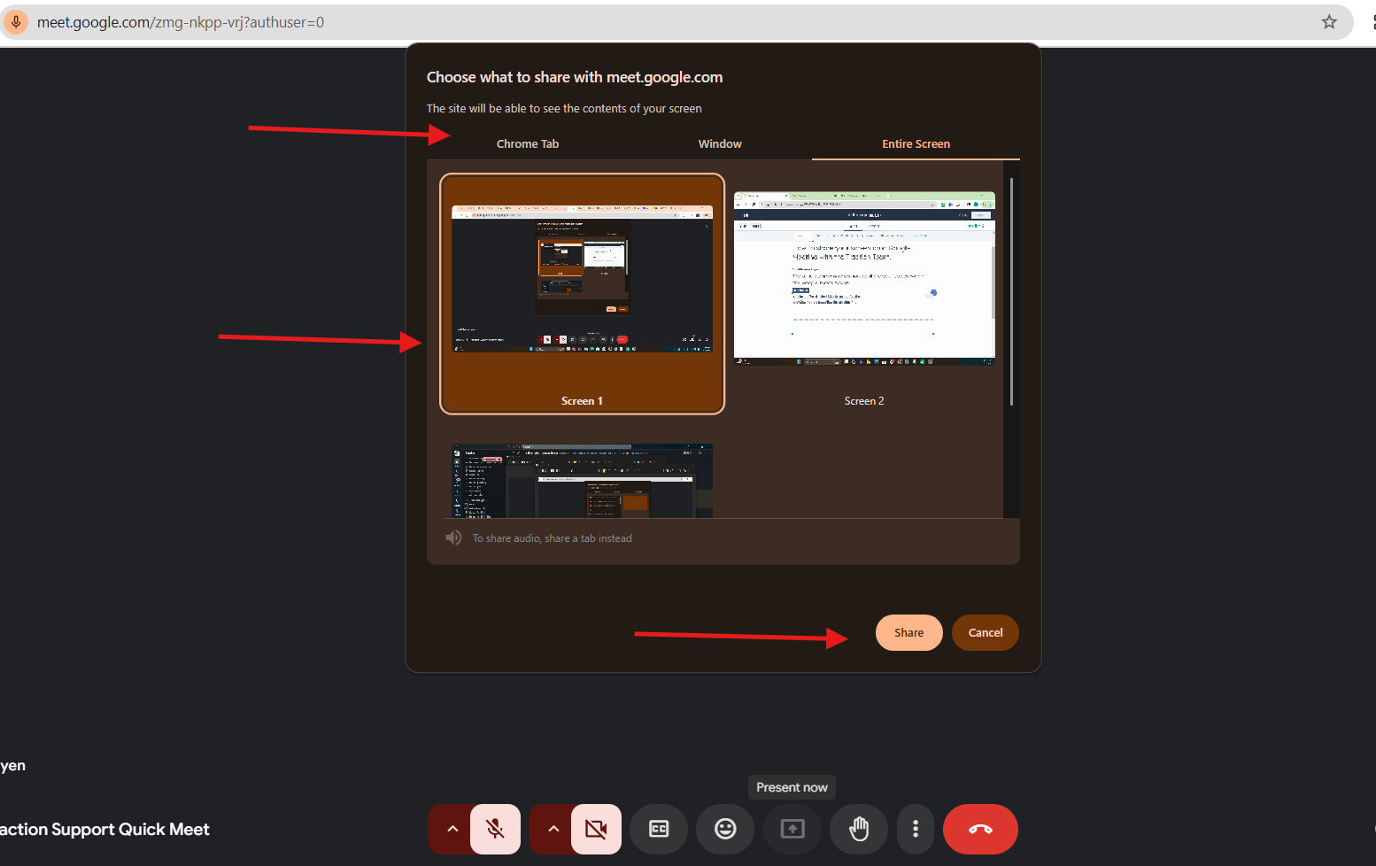
Task: Click the Support Quick Meet meeting title
Action: point(104,830)
